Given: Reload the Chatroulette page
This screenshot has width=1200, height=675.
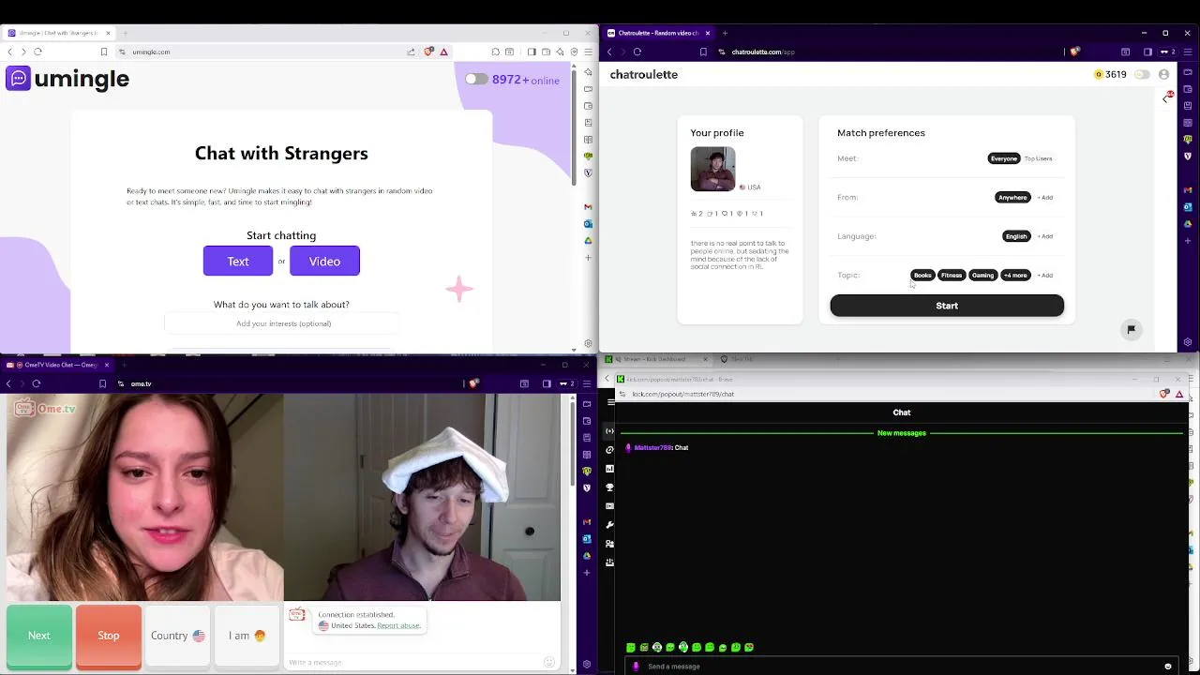Looking at the screenshot, I should pos(637,52).
